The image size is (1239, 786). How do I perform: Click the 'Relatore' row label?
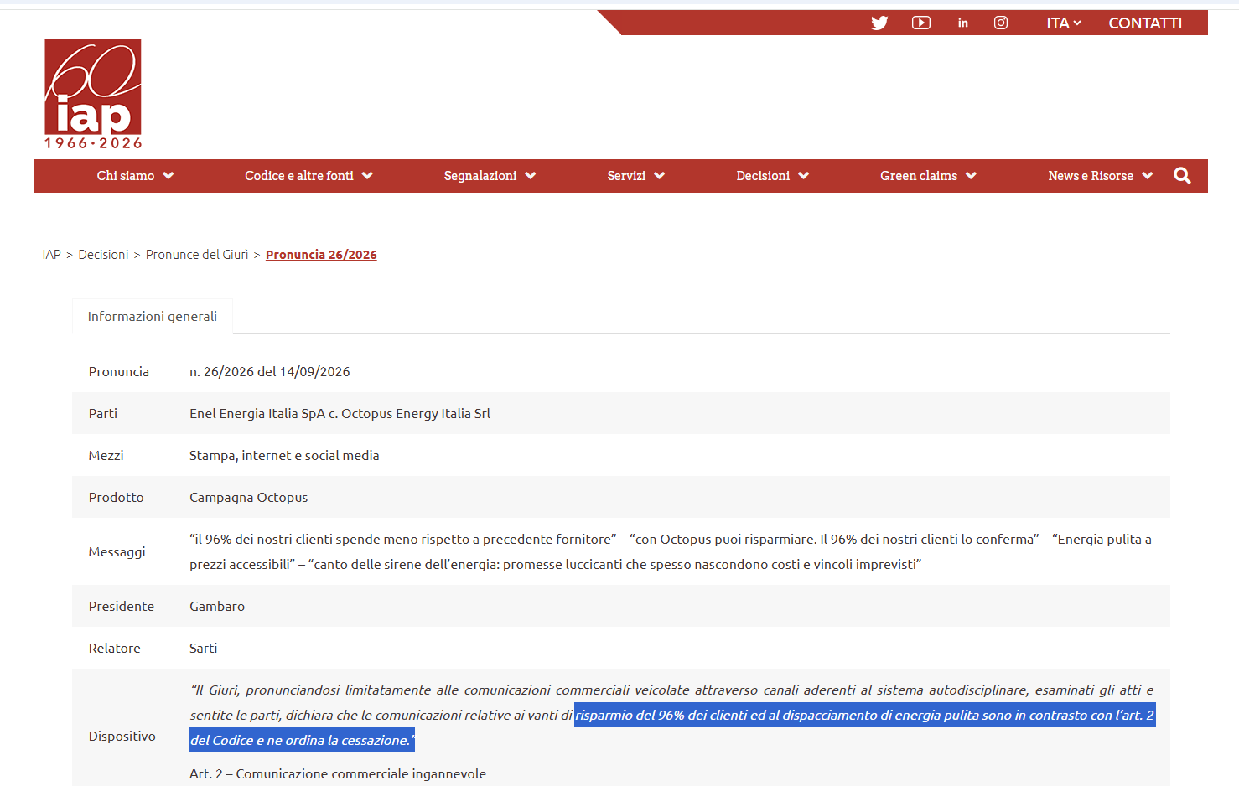pos(115,649)
